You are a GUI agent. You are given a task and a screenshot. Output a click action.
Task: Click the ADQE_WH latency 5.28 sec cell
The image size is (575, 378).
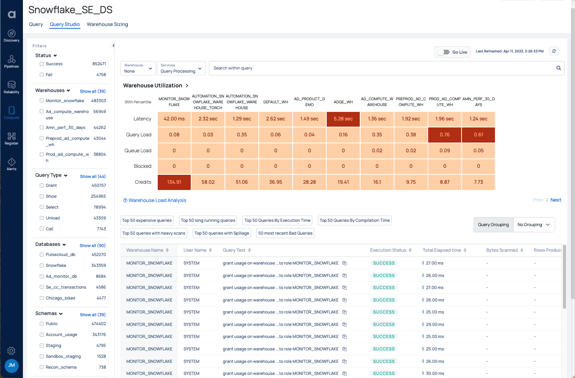click(343, 119)
